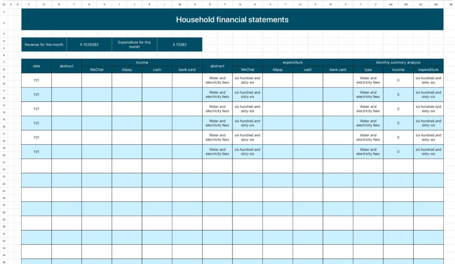Click the abstract header beside expenditure
The height and width of the screenshot is (264, 455).
(x=217, y=66)
